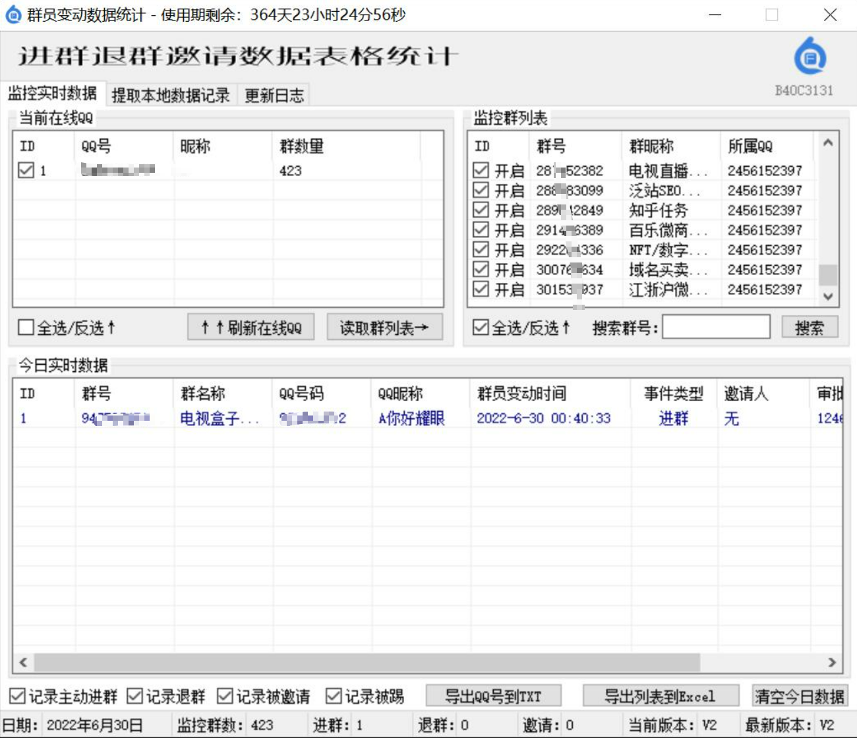Toggle the 记录被邀请 checkbox
The image size is (857, 738).
coord(225,696)
